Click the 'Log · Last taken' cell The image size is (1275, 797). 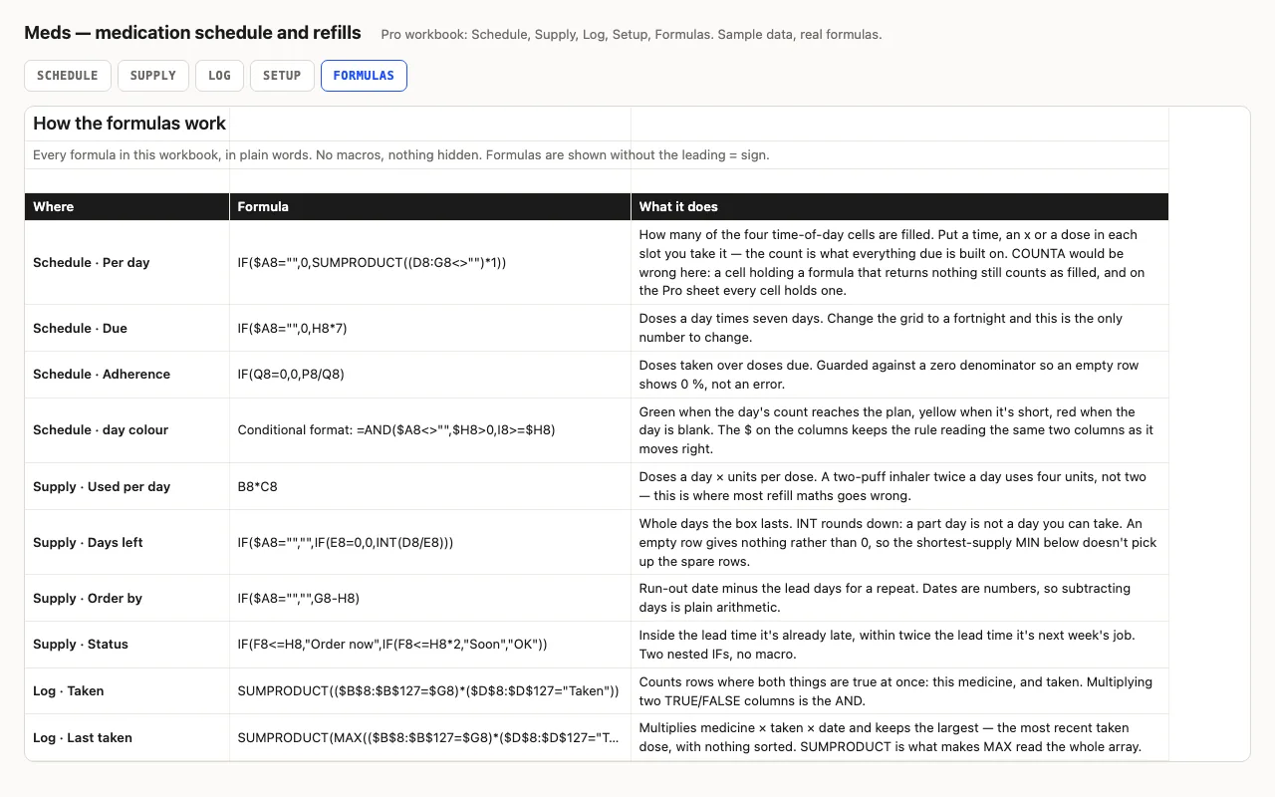click(x=127, y=737)
